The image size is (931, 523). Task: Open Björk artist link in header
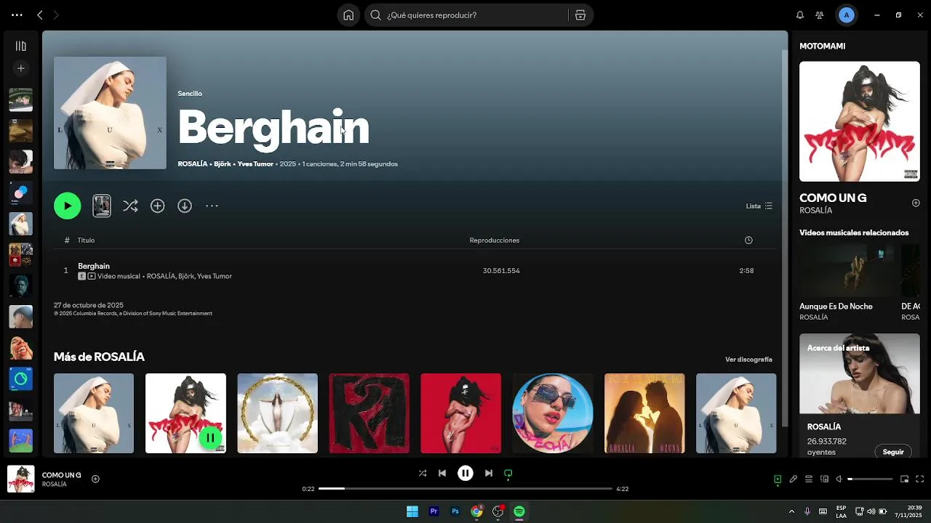pos(223,163)
